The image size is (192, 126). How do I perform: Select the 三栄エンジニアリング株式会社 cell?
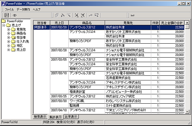(x=128, y=110)
